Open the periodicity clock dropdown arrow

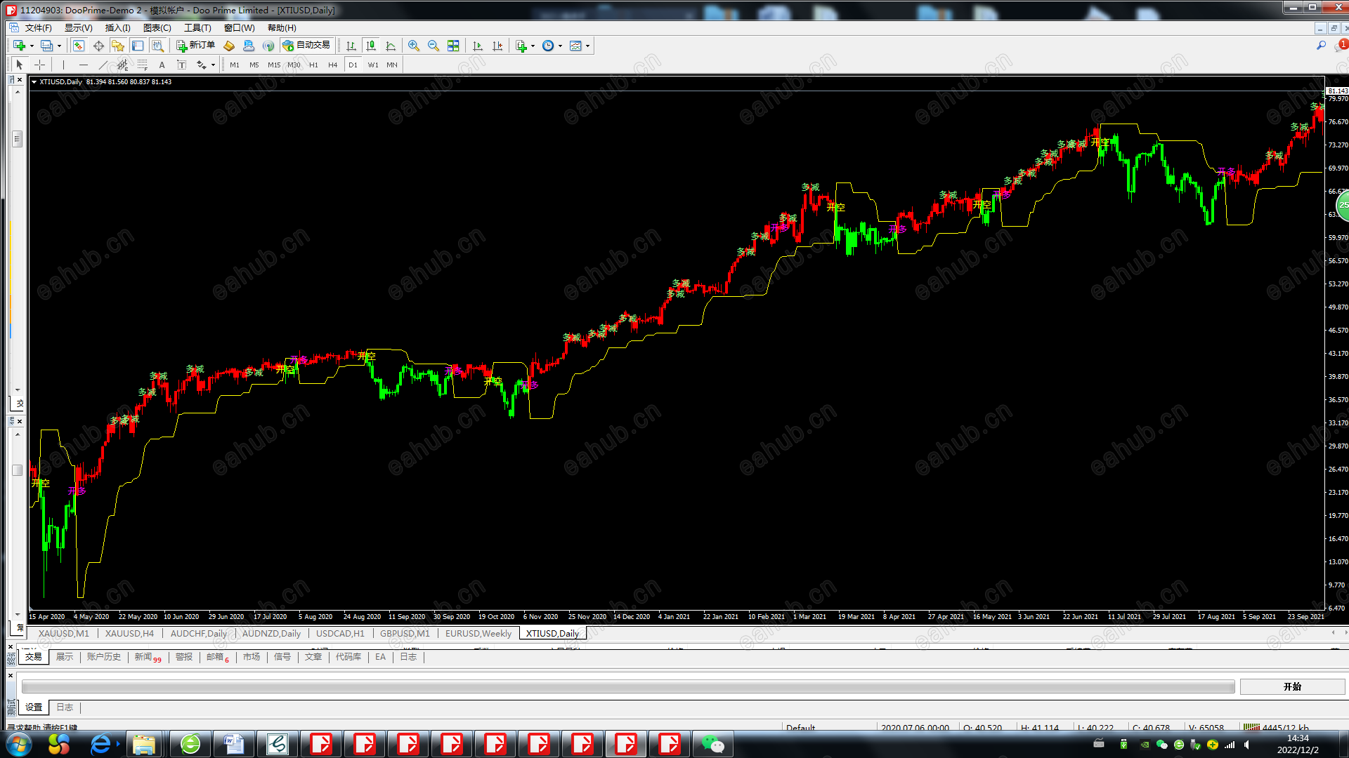(560, 46)
